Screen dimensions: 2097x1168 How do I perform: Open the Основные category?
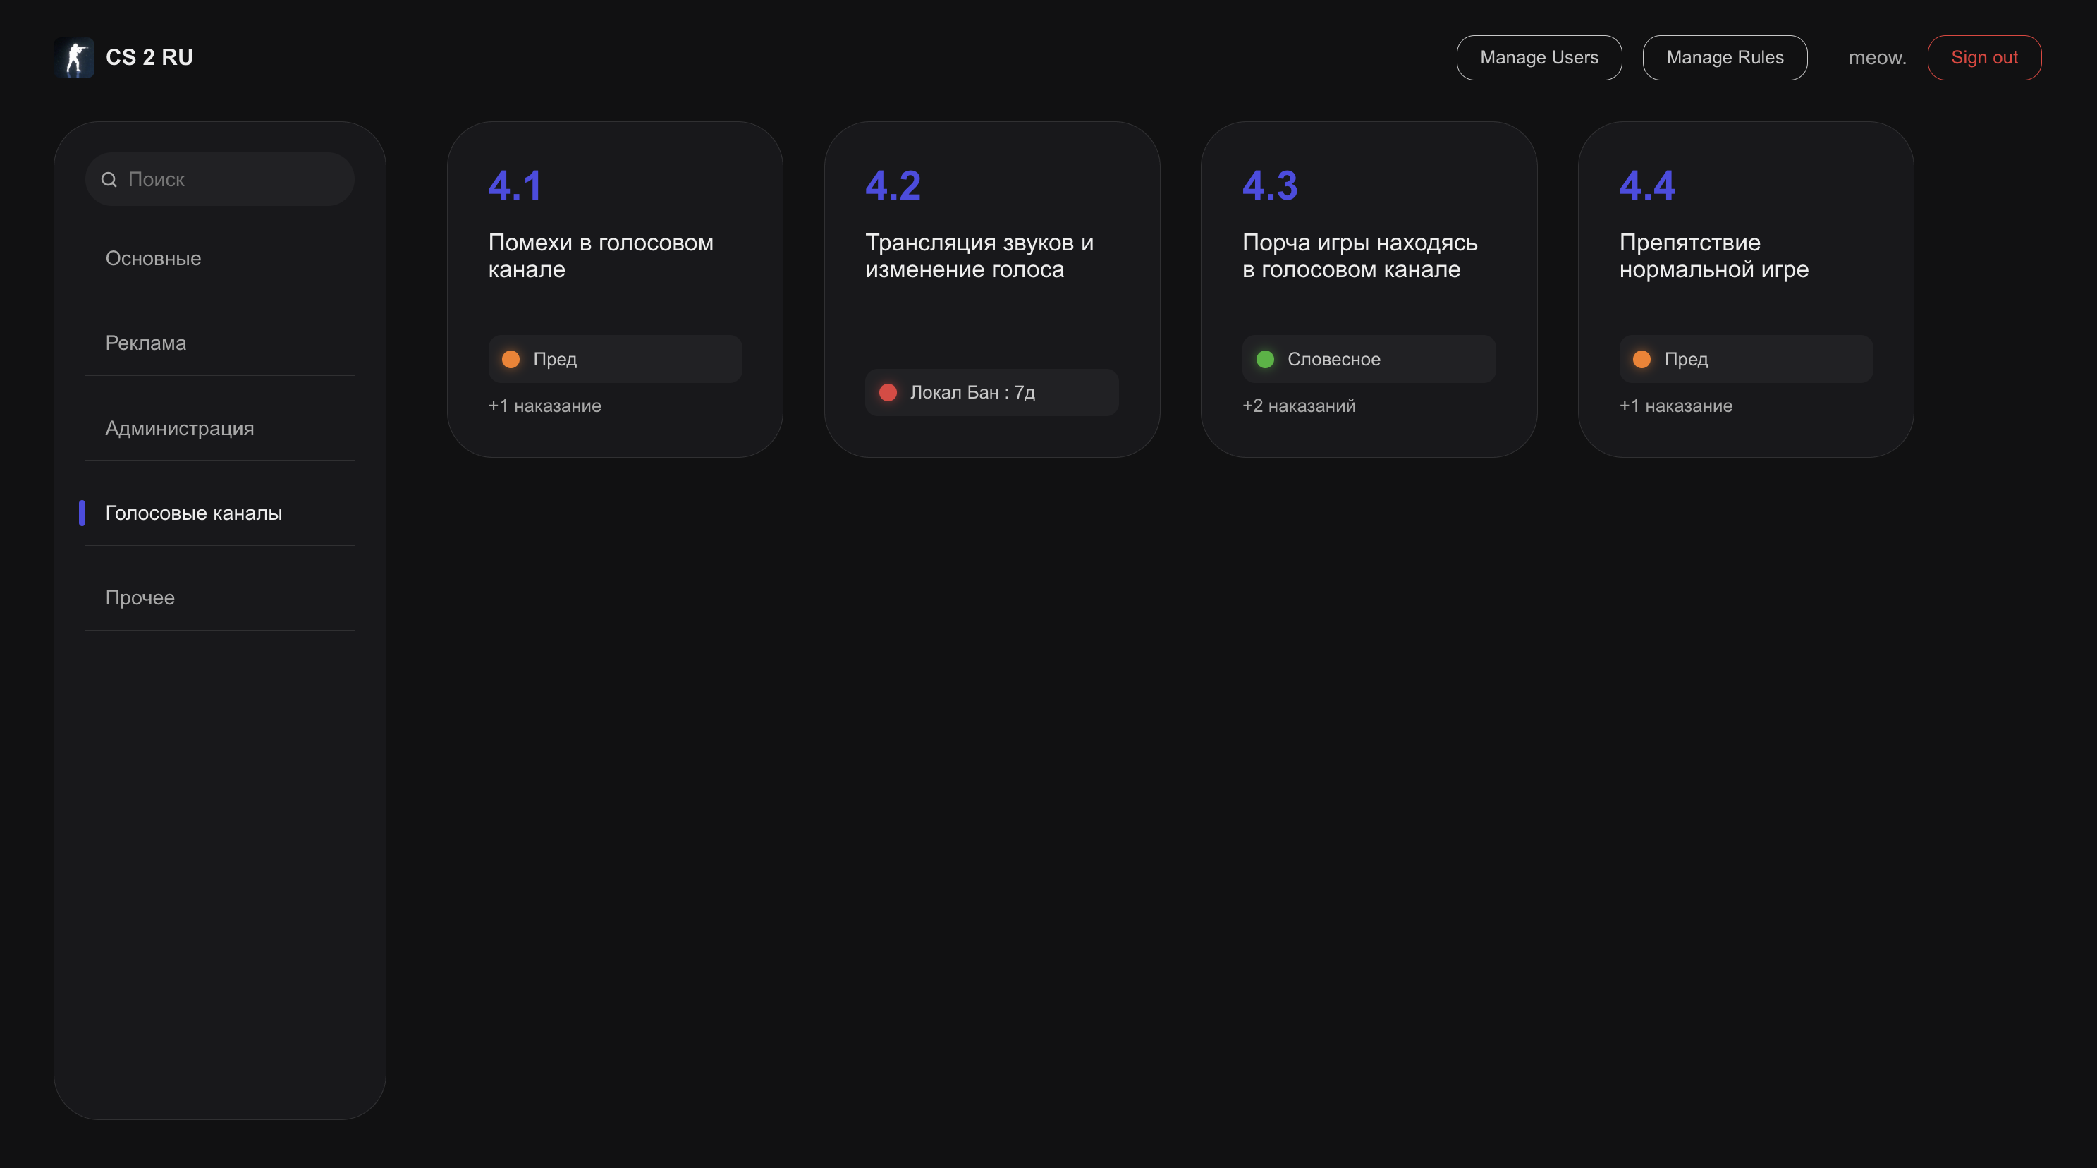click(x=153, y=258)
